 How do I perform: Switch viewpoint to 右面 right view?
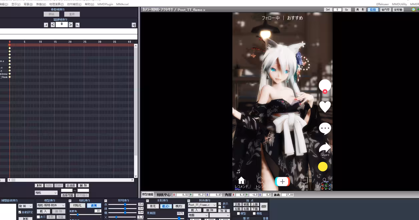pos(246,209)
